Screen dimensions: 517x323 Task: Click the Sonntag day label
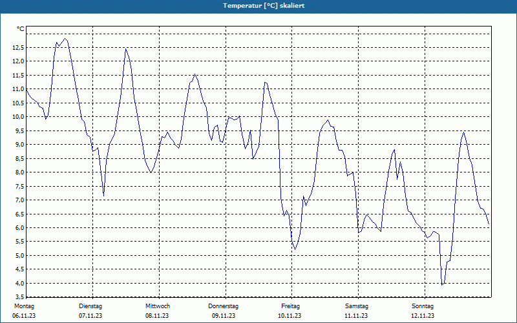(423, 306)
